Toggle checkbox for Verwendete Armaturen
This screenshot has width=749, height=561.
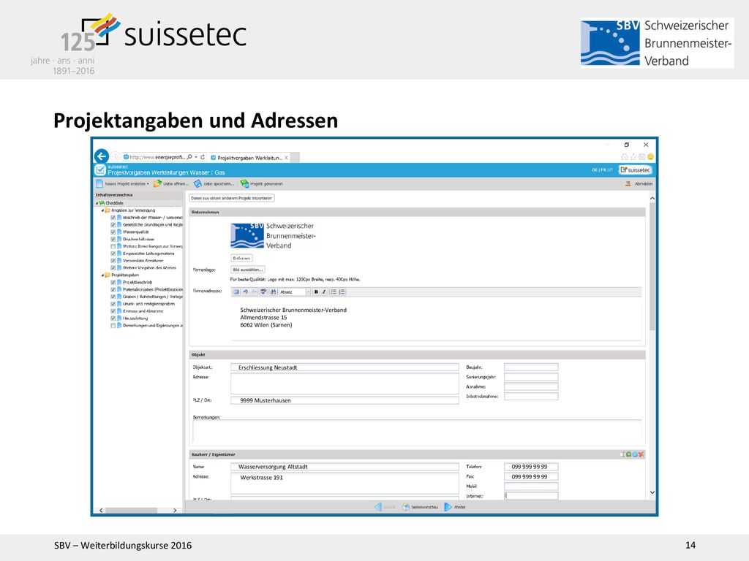coord(113,261)
